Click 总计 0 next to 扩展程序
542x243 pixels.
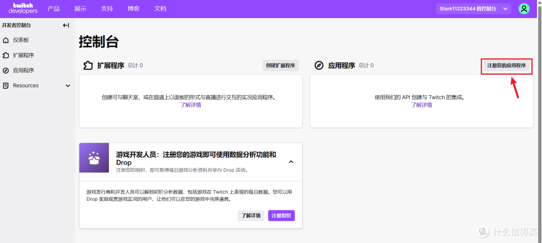click(135, 65)
